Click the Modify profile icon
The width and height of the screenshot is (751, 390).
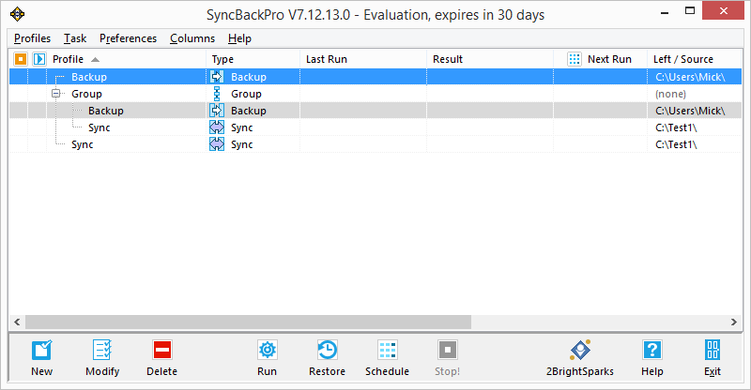click(102, 351)
